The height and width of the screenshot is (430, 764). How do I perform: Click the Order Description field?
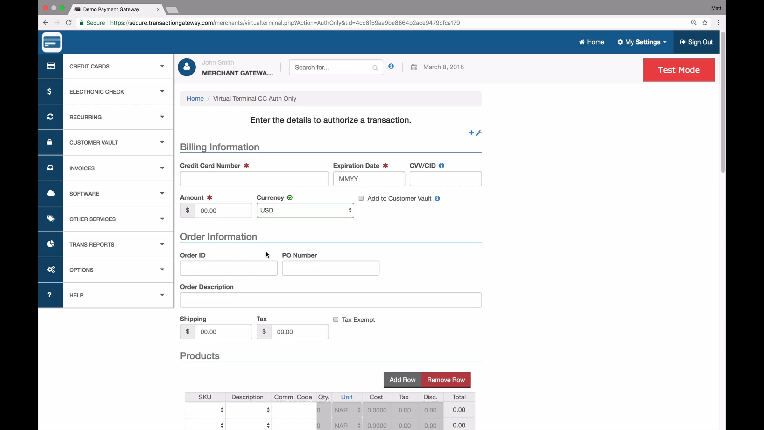coord(331,300)
